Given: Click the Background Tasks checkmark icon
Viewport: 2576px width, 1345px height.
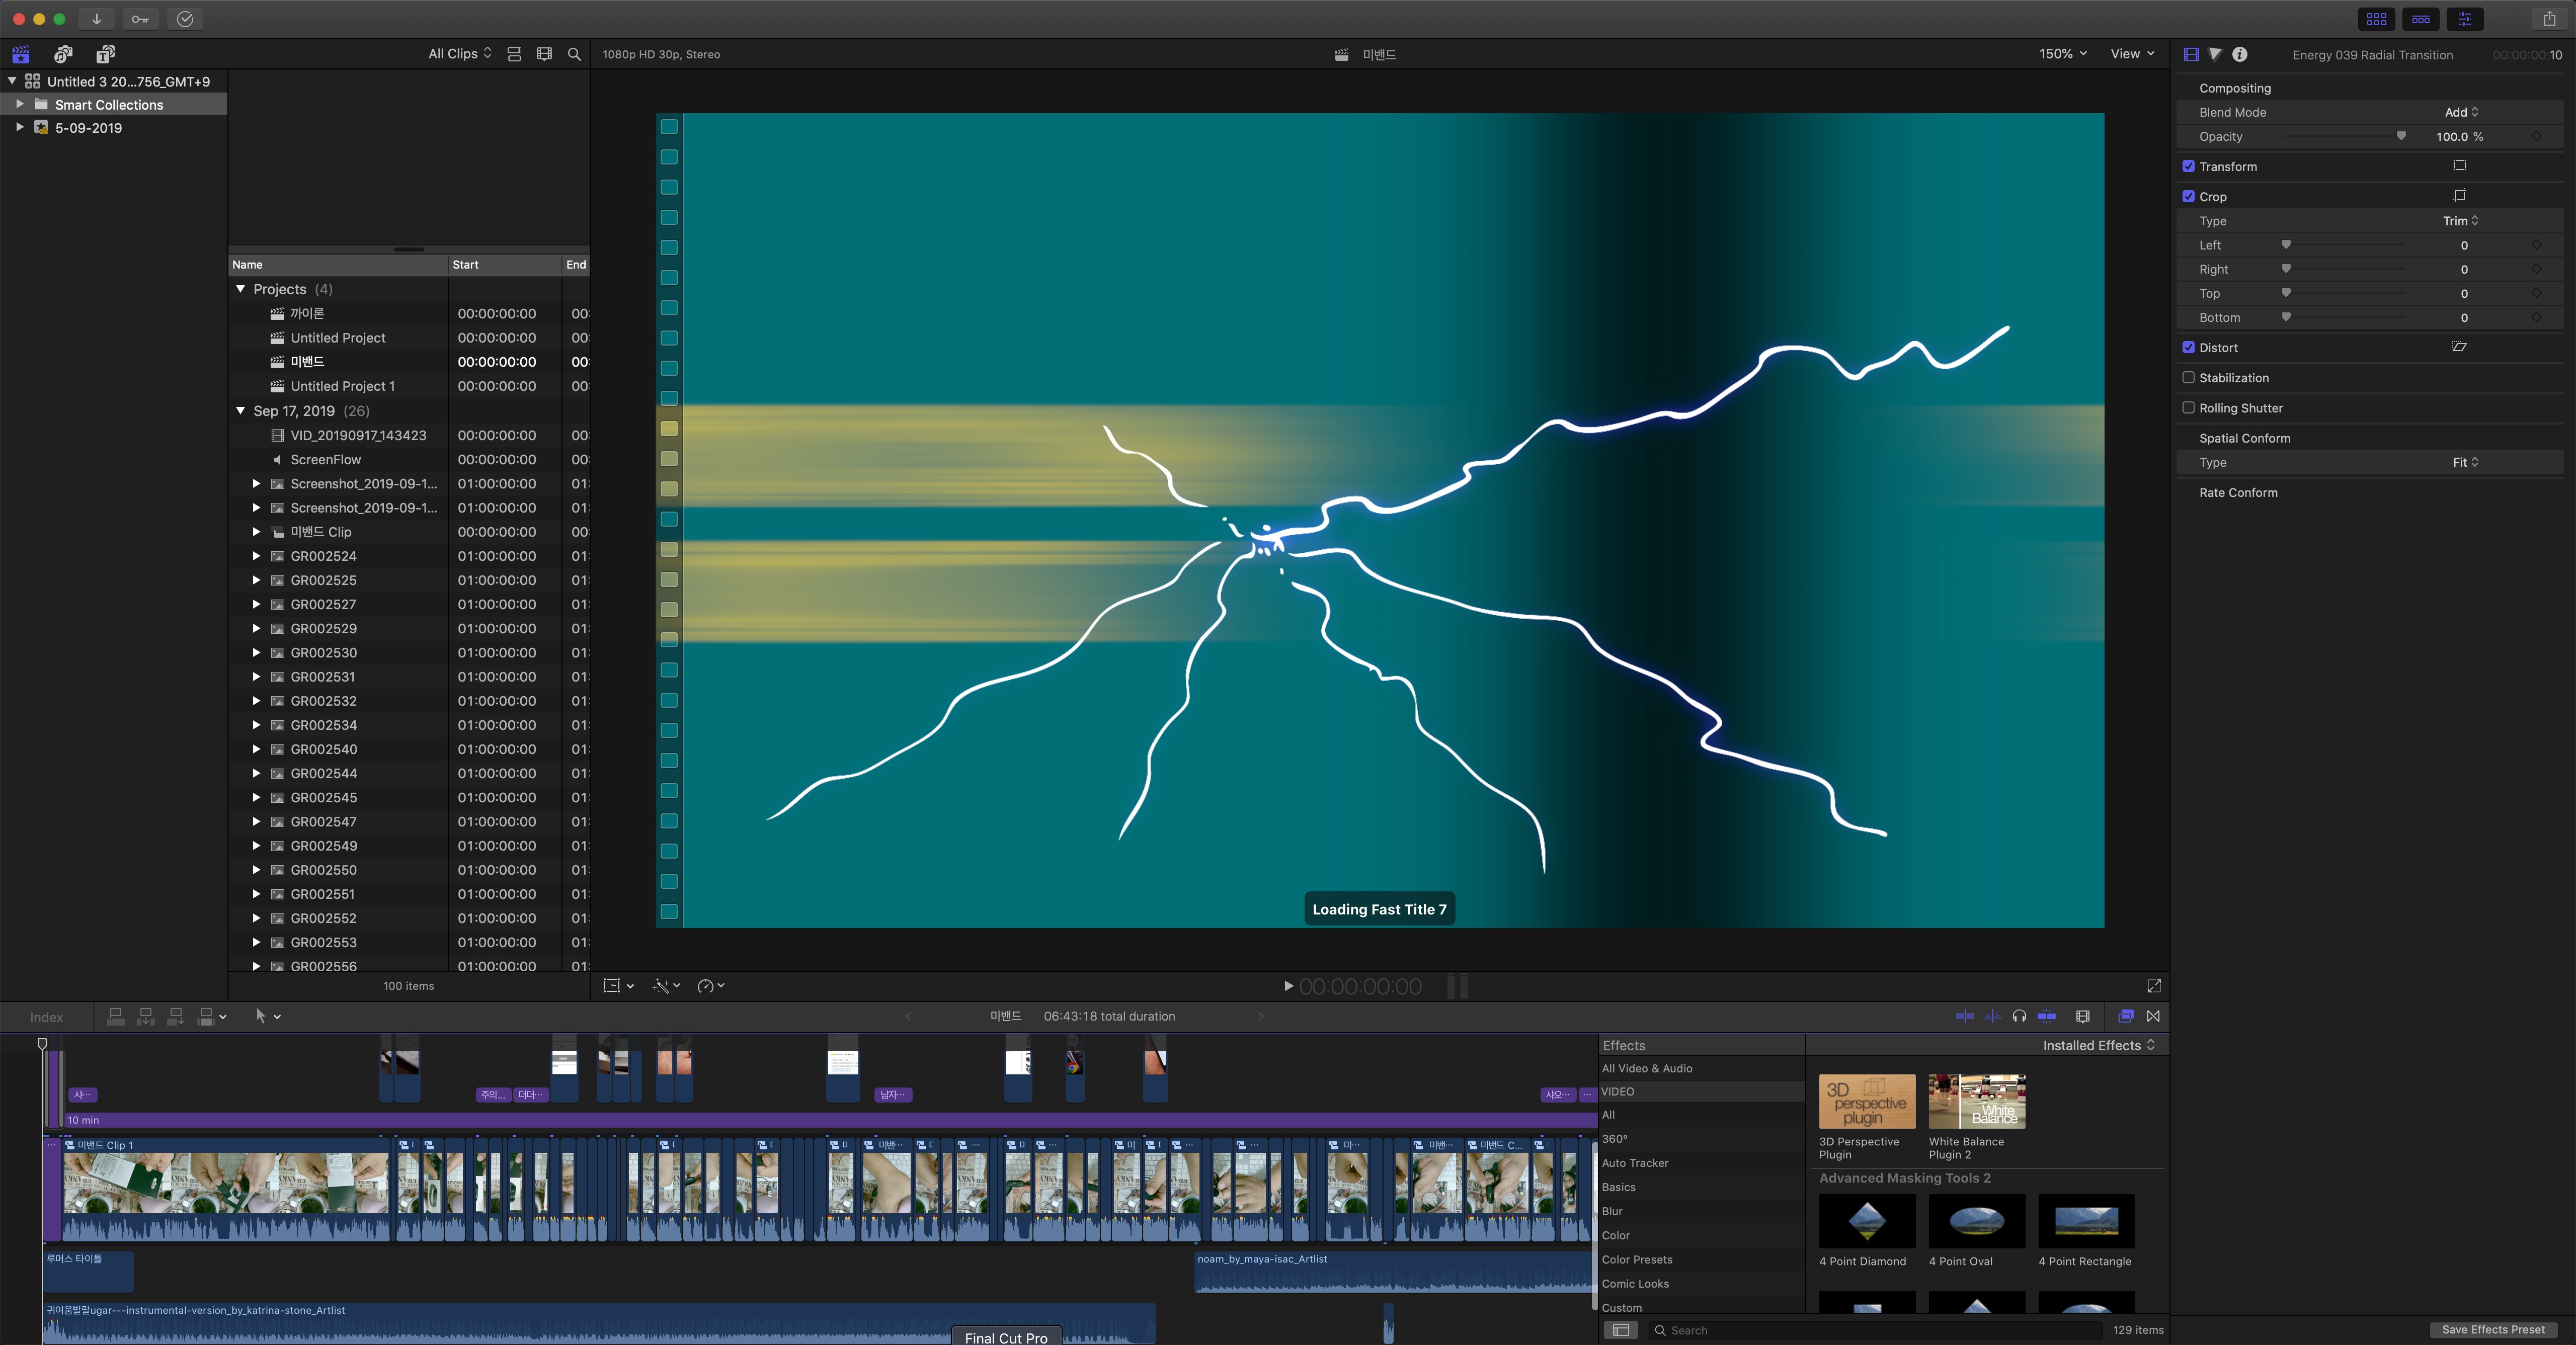Looking at the screenshot, I should click(x=185, y=19).
